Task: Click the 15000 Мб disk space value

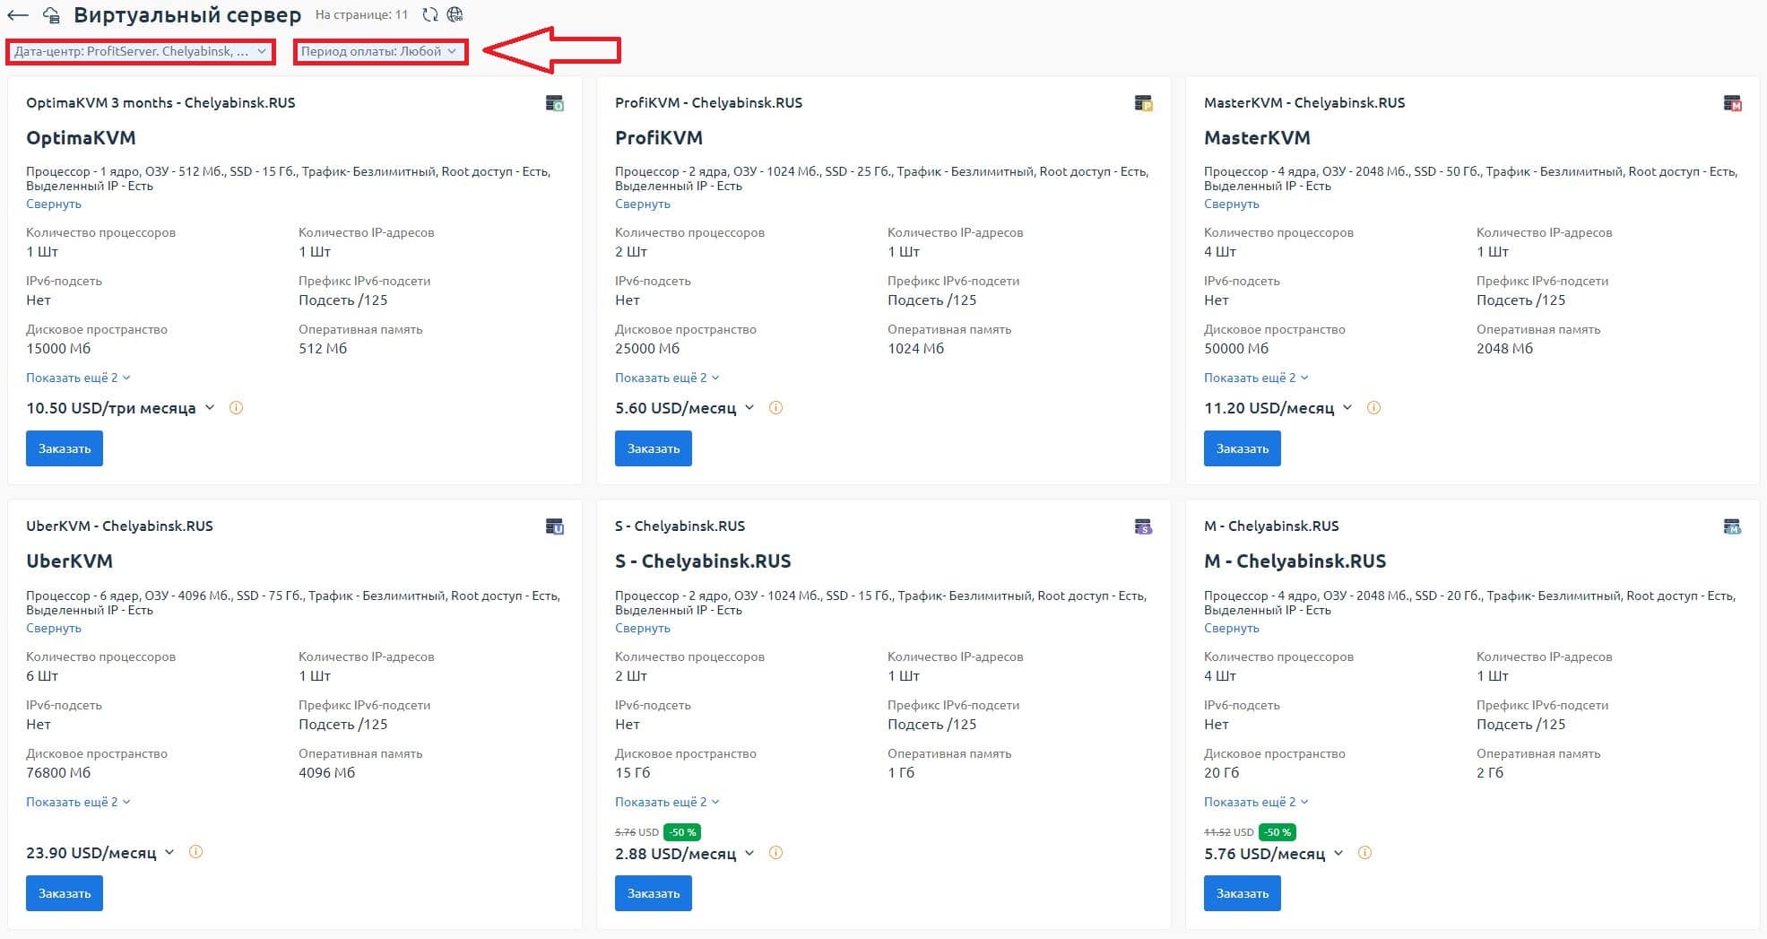Action: [x=58, y=349]
